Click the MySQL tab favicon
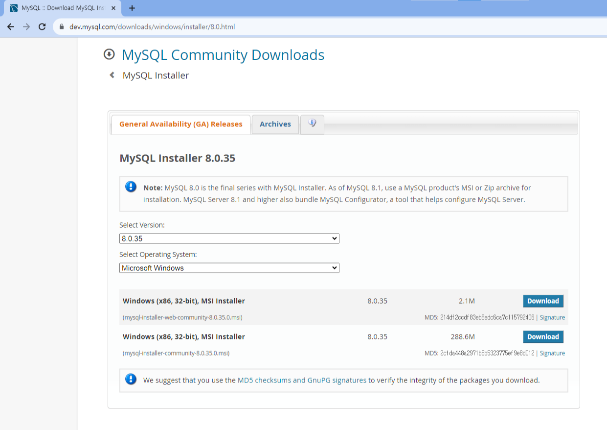607x430 pixels. click(x=14, y=8)
